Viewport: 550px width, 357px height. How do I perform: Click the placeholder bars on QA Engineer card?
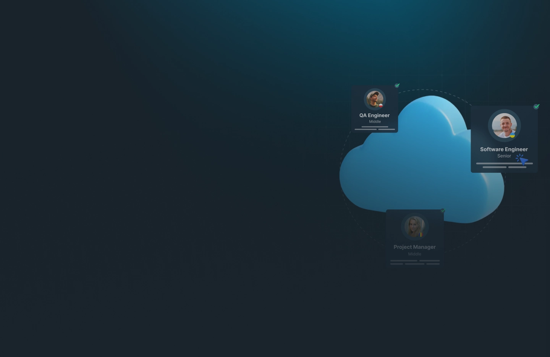375,128
